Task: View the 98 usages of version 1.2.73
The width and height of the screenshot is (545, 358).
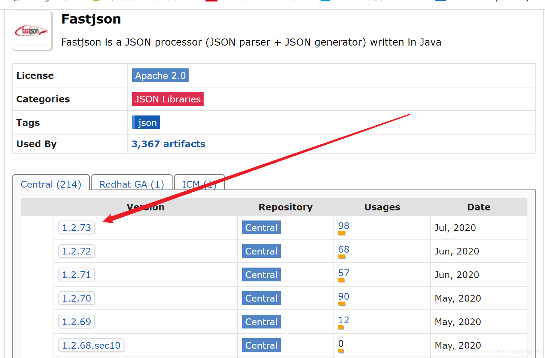Action: pos(343,226)
